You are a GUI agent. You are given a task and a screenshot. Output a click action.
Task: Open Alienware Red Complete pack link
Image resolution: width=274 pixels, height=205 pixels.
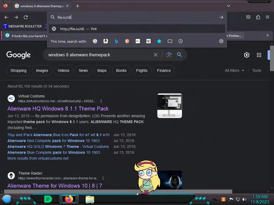(x=54, y=141)
